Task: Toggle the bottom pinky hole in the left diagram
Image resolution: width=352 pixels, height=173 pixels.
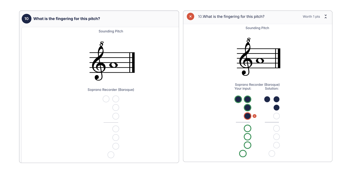Action: 111,155
